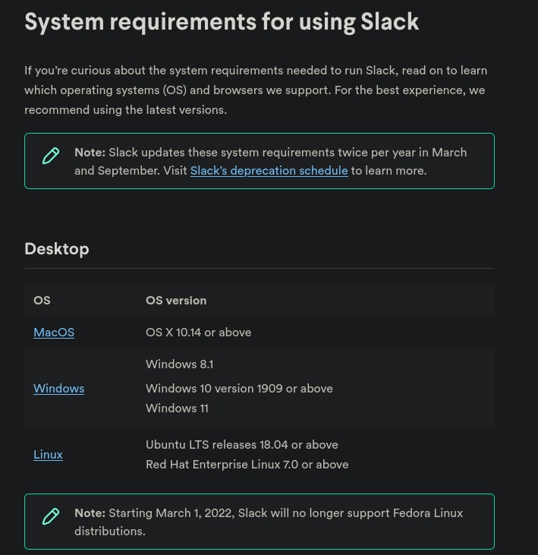Click the OS column header
The image size is (538, 555).
(x=42, y=301)
